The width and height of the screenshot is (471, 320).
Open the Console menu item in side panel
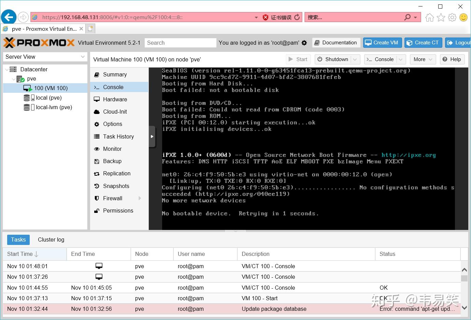coord(119,87)
